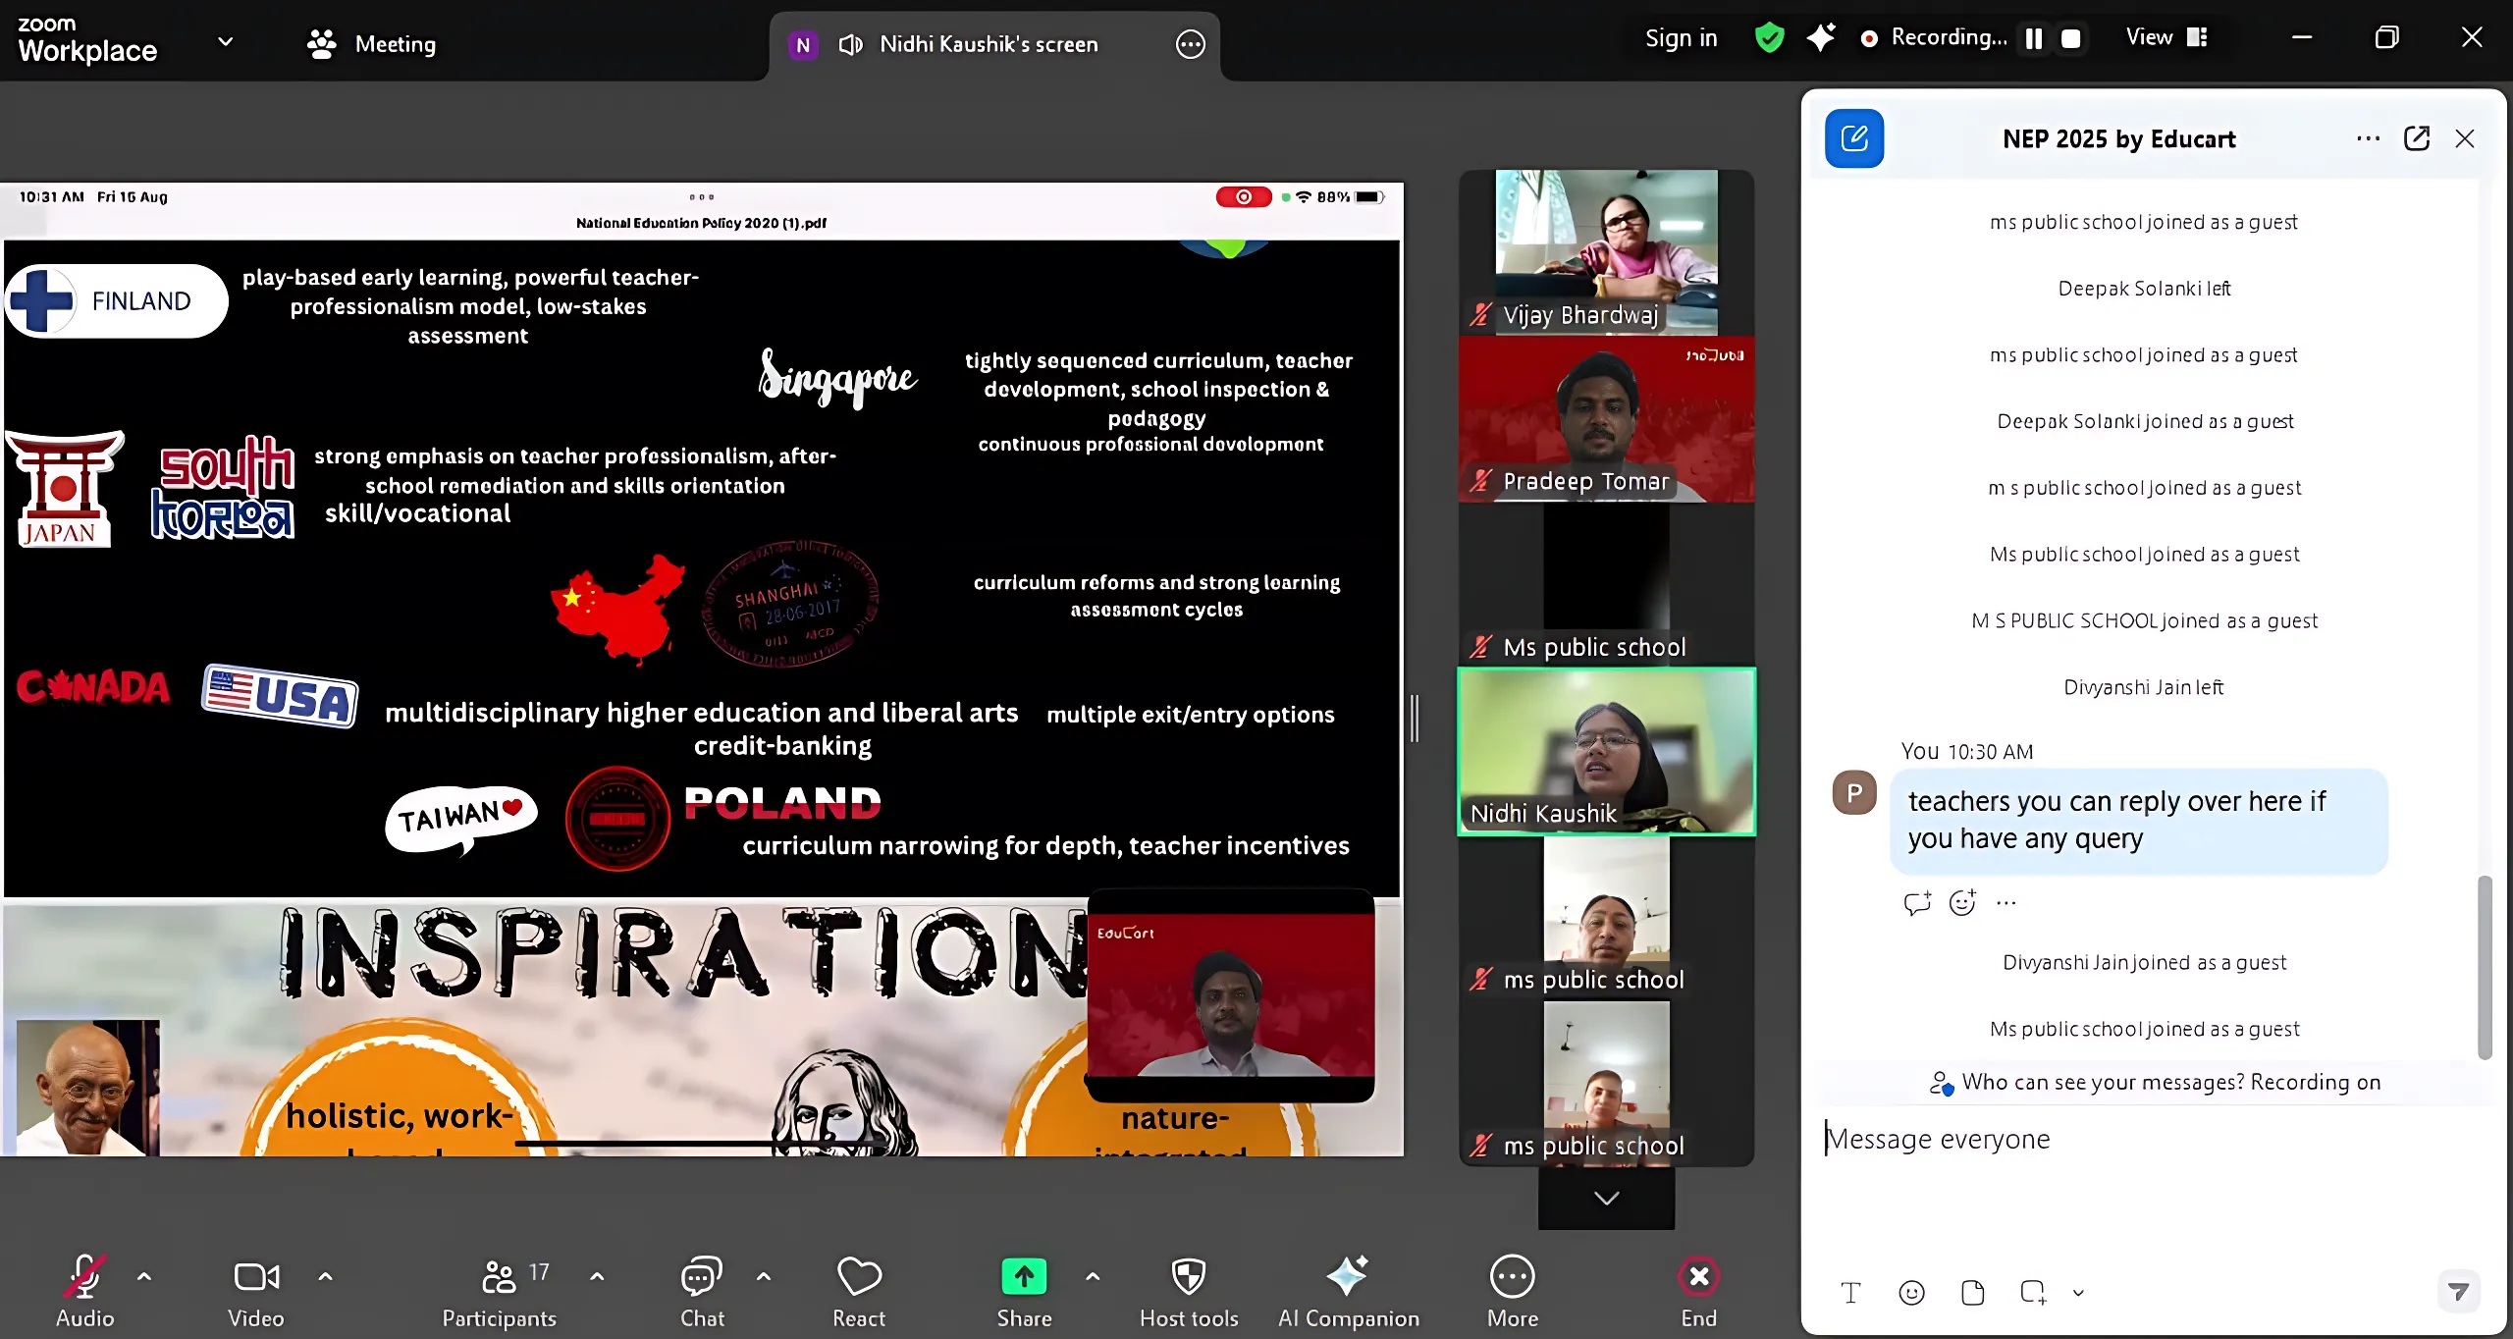This screenshot has width=2513, height=1339.
Task: Open the screenshot capture tool in chat
Action: coord(2033,1292)
